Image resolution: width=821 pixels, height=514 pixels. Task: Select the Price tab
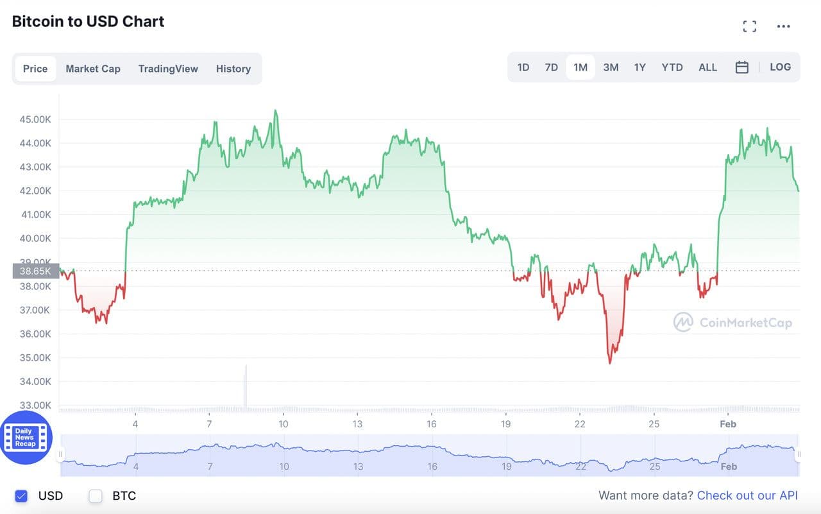point(35,69)
